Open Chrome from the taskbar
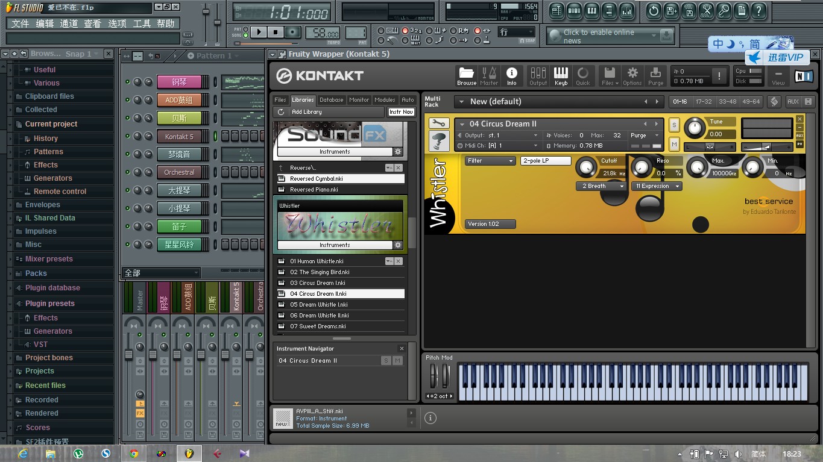 (133, 454)
